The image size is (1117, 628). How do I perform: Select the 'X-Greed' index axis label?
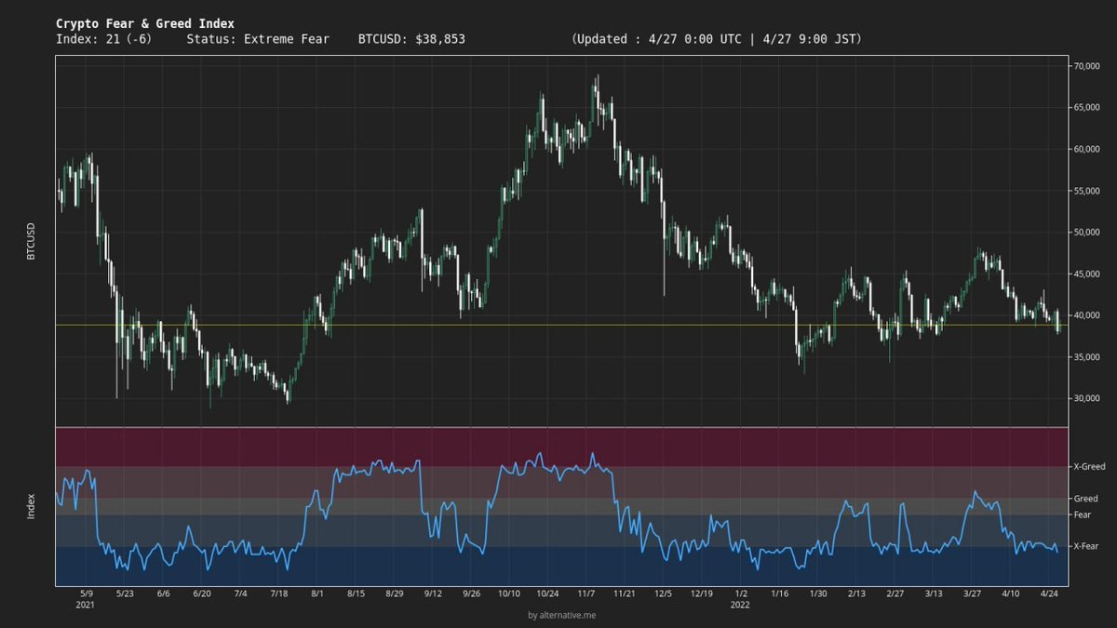coord(1089,466)
